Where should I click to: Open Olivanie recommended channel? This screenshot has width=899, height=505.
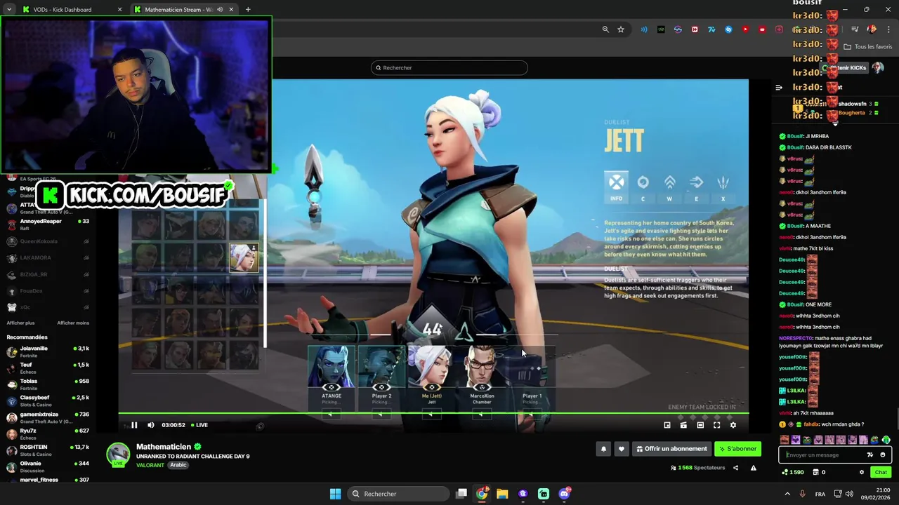(48, 466)
